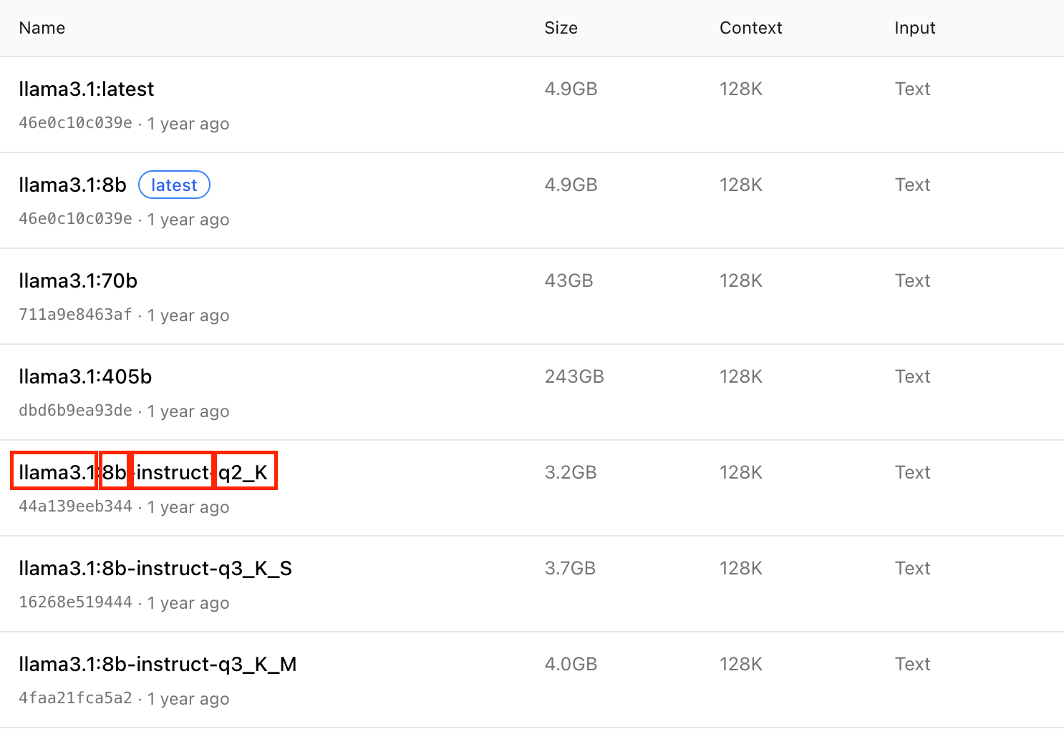Viewport: 1064px width, 734px height.
Task: Click hash 46e0c10c039e under llama3.1:8b
Action: [x=75, y=219]
